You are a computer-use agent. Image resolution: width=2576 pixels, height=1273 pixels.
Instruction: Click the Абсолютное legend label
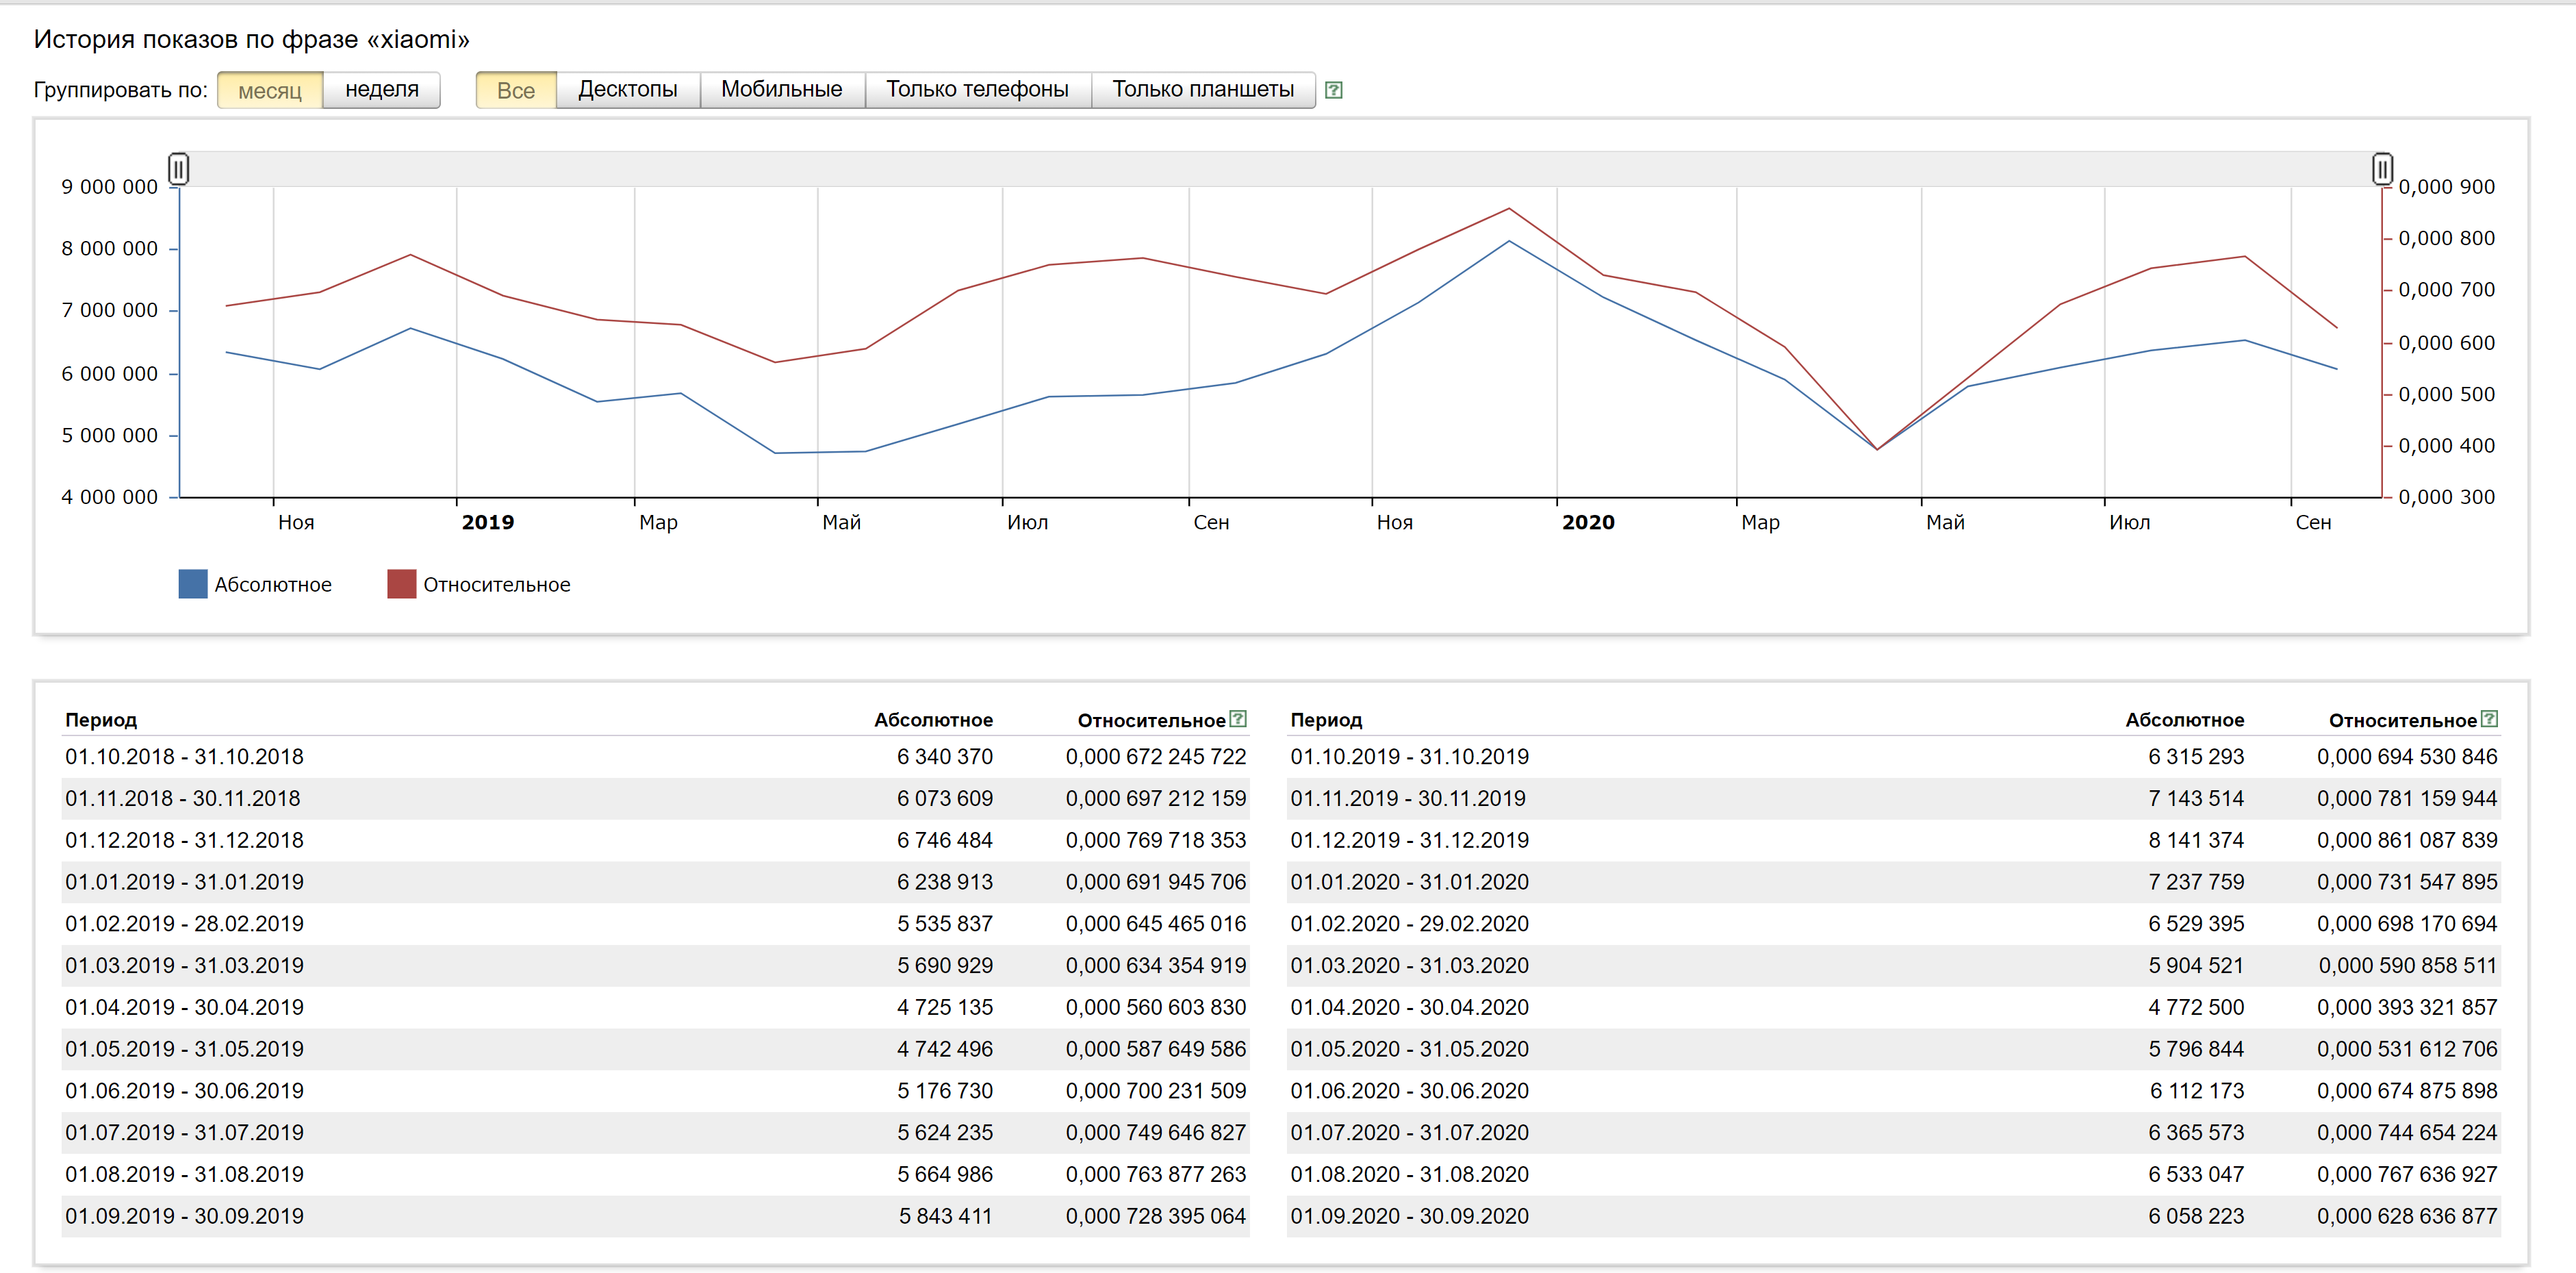click(273, 585)
